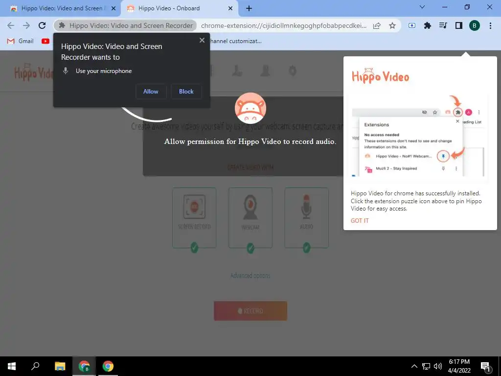Screen dimensions: 501x376
Task: Allow microphone access in permission prompt
Action: click(x=151, y=92)
